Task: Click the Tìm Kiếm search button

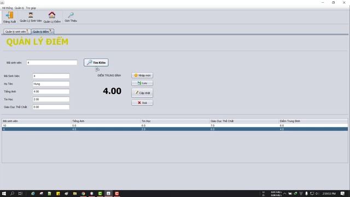Action: [96, 62]
